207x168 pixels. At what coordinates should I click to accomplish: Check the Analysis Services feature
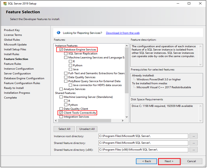click(61, 89)
